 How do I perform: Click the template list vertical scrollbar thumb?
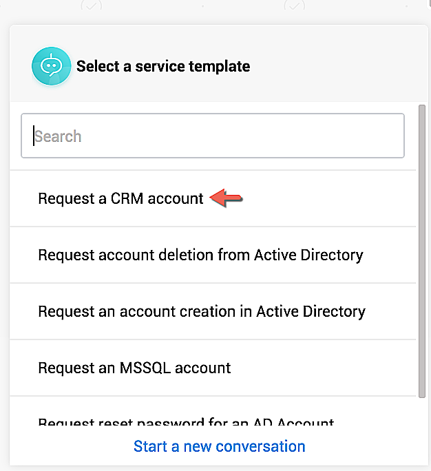pyautogui.click(x=422, y=251)
